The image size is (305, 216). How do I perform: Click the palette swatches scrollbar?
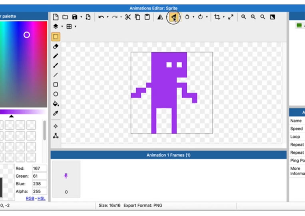pos(44,130)
